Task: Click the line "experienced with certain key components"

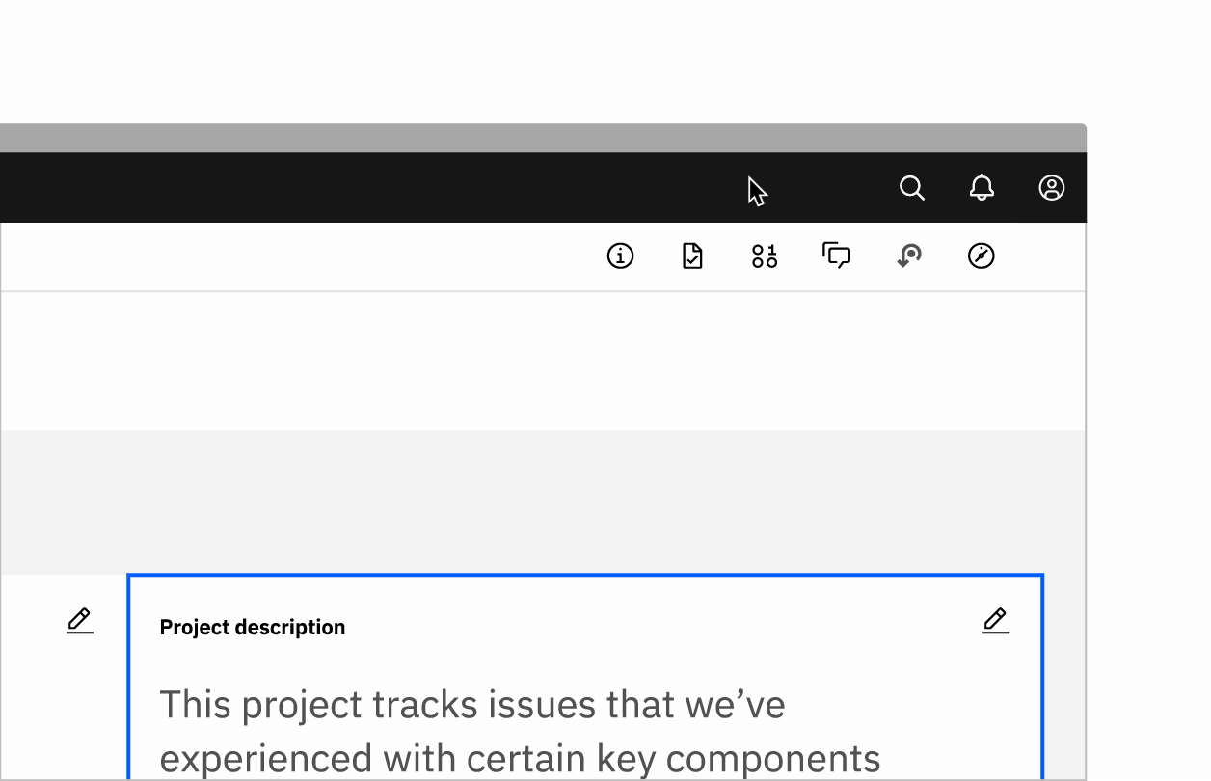Action: tap(520, 759)
